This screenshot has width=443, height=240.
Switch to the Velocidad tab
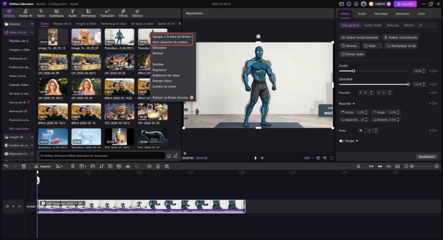click(380, 13)
